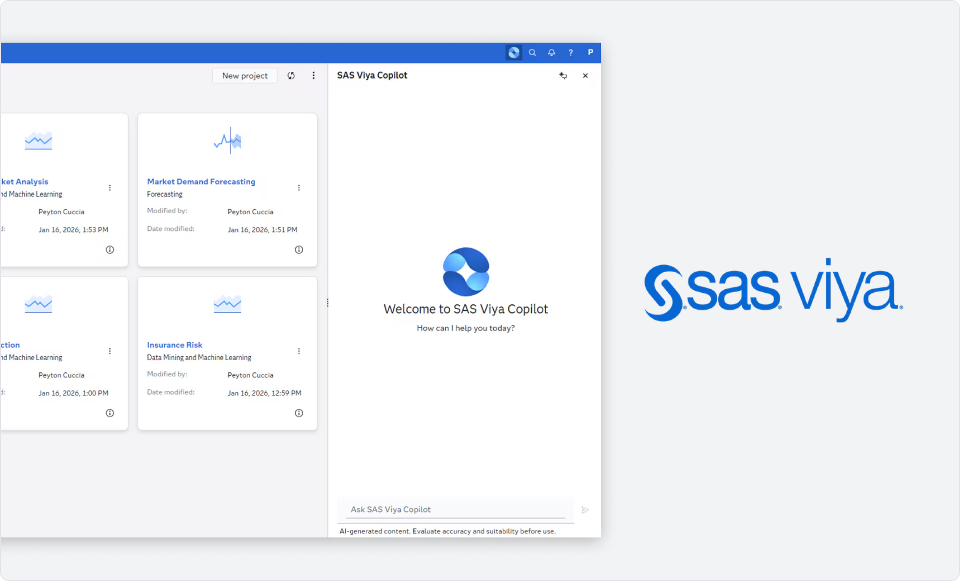The height and width of the screenshot is (581, 960).
Task: Show info for Market Demand Forecasting
Action: (x=299, y=250)
